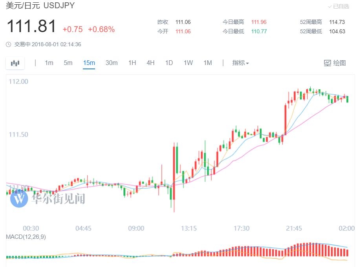Switch chart to 1H interval

[x=132, y=63]
